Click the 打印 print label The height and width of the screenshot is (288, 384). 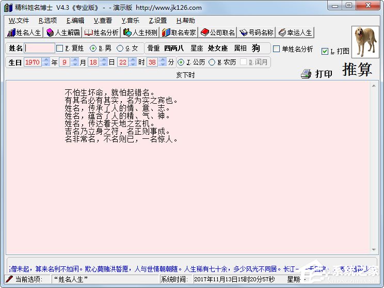click(324, 74)
